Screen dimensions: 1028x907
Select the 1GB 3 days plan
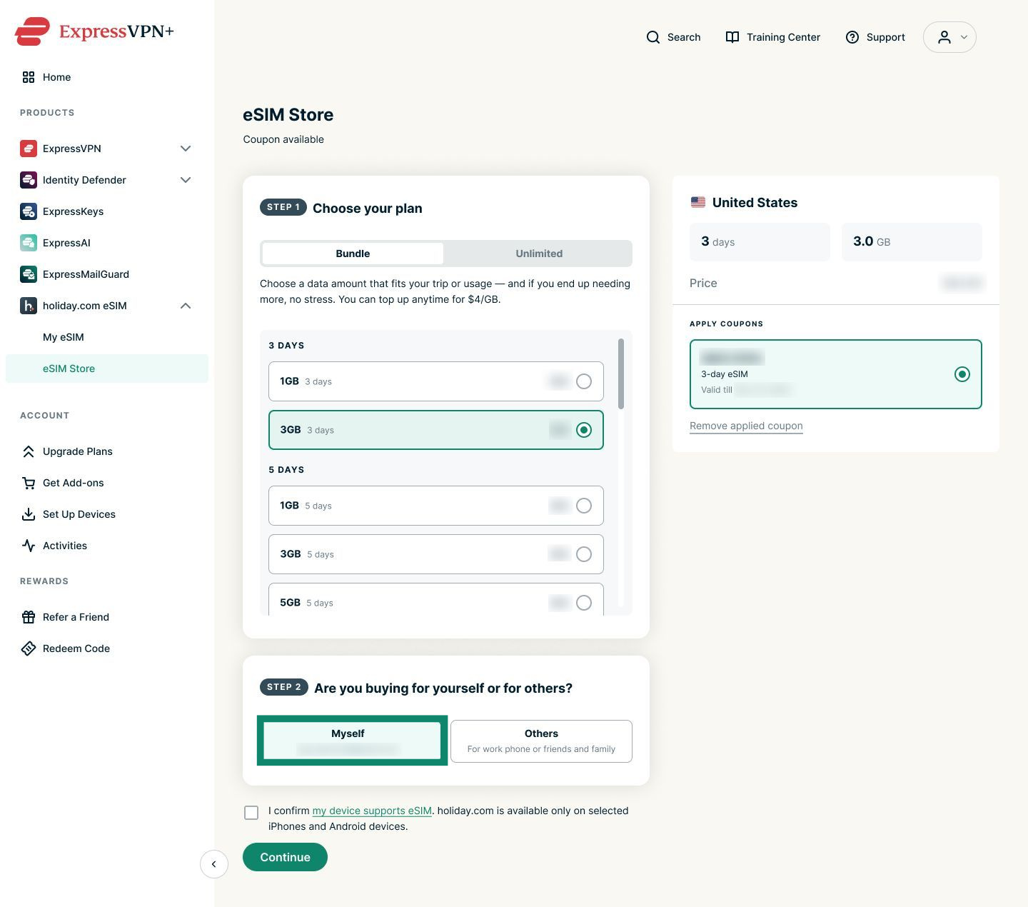coord(436,381)
